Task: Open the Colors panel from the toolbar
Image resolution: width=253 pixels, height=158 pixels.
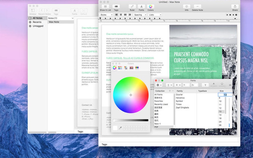Action: [150, 6]
